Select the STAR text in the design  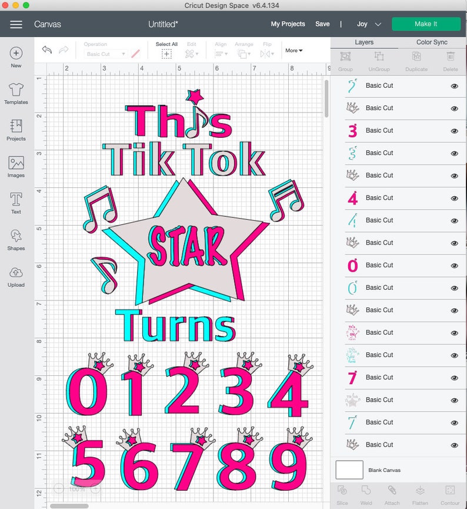tap(187, 246)
